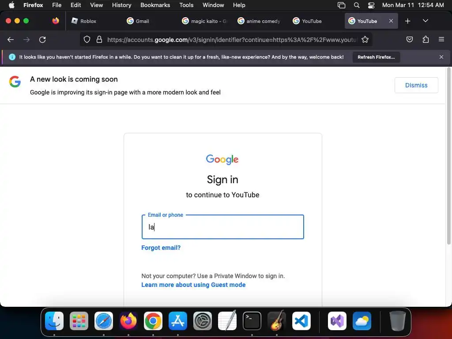Open Terminal from the Dock
The width and height of the screenshot is (452, 339).
[252, 321]
